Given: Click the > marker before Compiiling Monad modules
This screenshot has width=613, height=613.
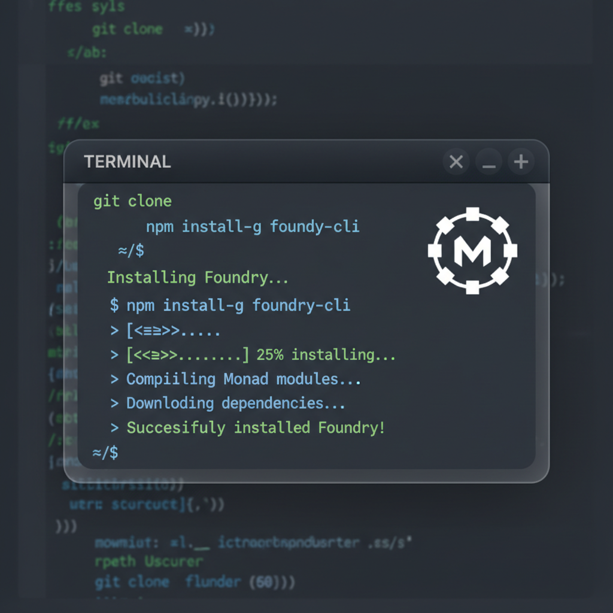Looking at the screenshot, I should [x=114, y=378].
